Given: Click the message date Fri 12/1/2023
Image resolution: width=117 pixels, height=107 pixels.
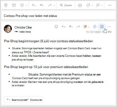Looking at the screenshot, I should point(94,32).
